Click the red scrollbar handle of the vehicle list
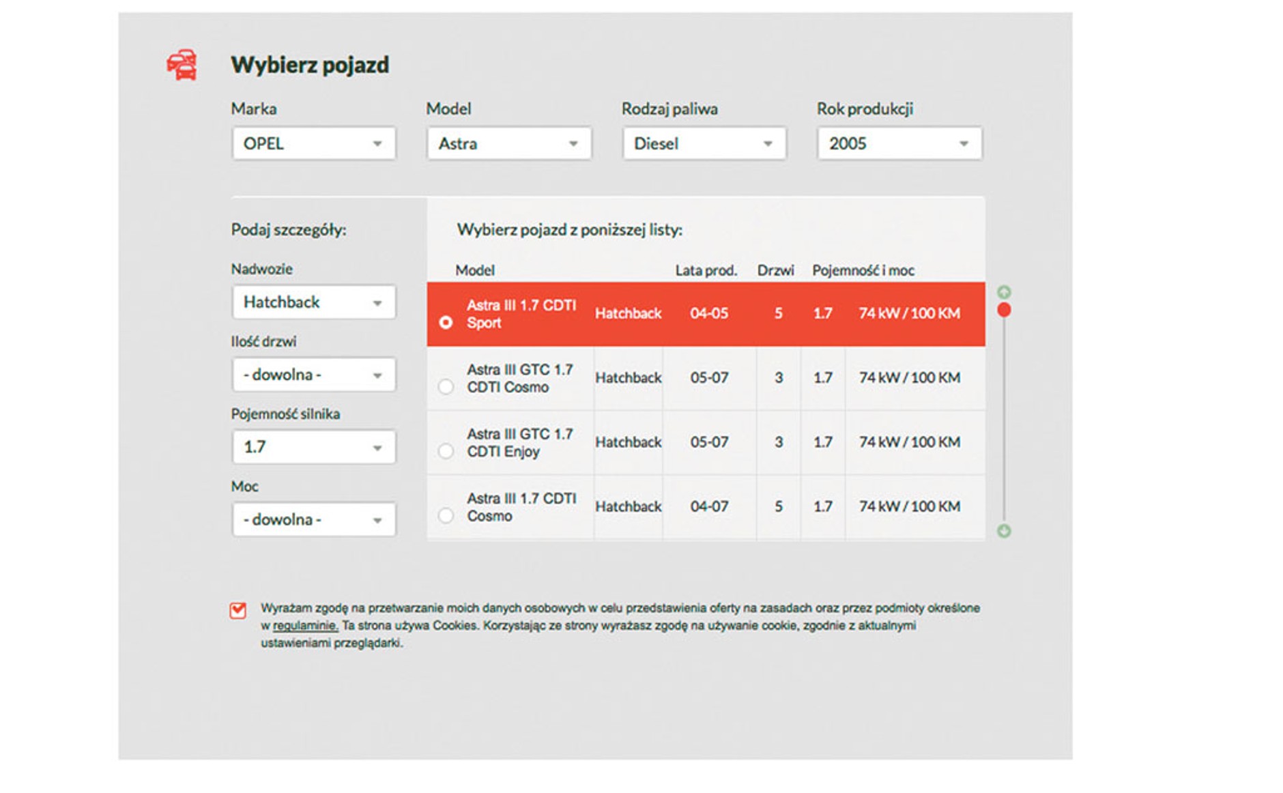The image size is (1283, 793). coord(1003,311)
